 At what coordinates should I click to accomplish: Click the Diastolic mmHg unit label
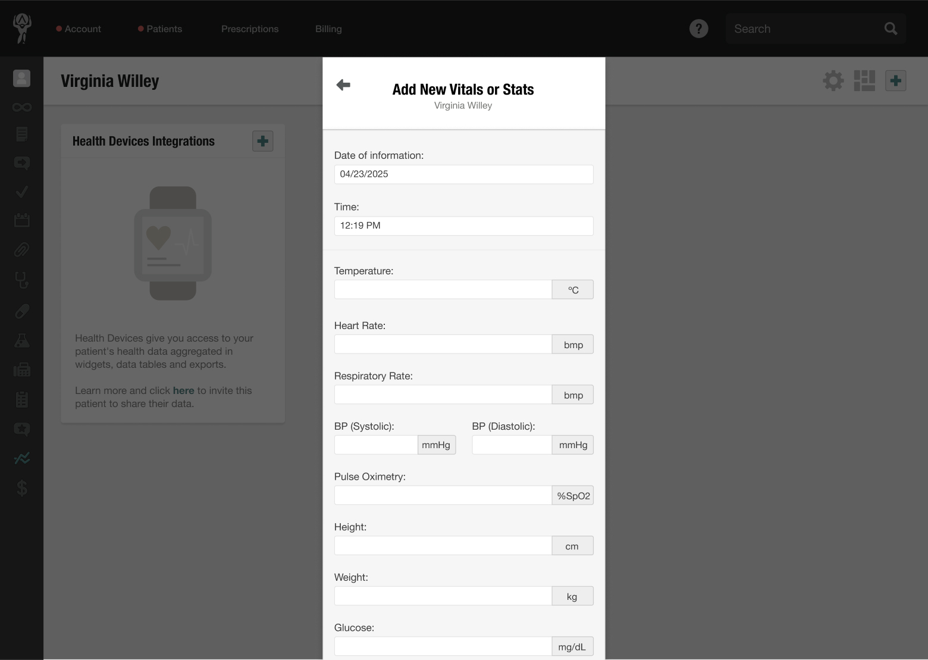(x=573, y=445)
